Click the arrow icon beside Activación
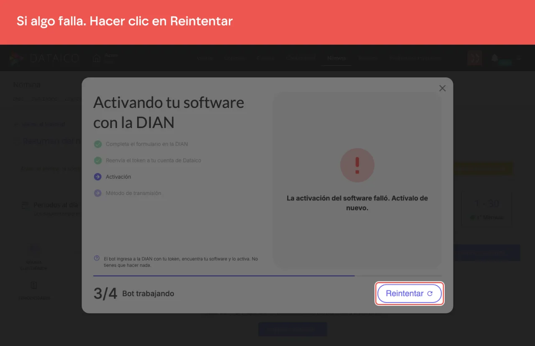The width and height of the screenshot is (535, 346). tap(98, 177)
